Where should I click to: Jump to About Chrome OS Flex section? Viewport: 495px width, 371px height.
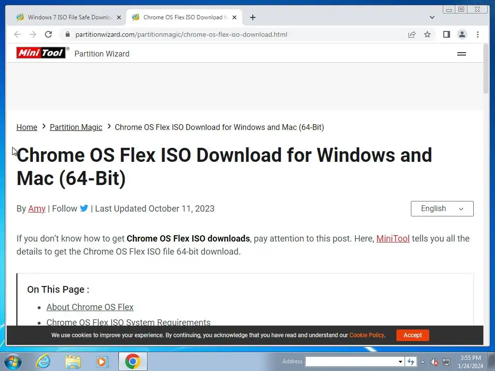pos(90,307)
